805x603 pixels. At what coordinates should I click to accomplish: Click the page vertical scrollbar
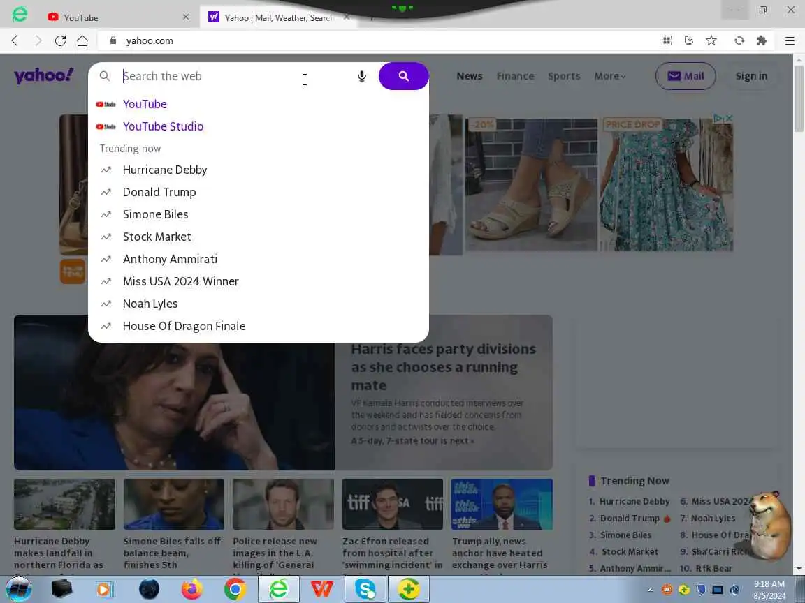799,98
